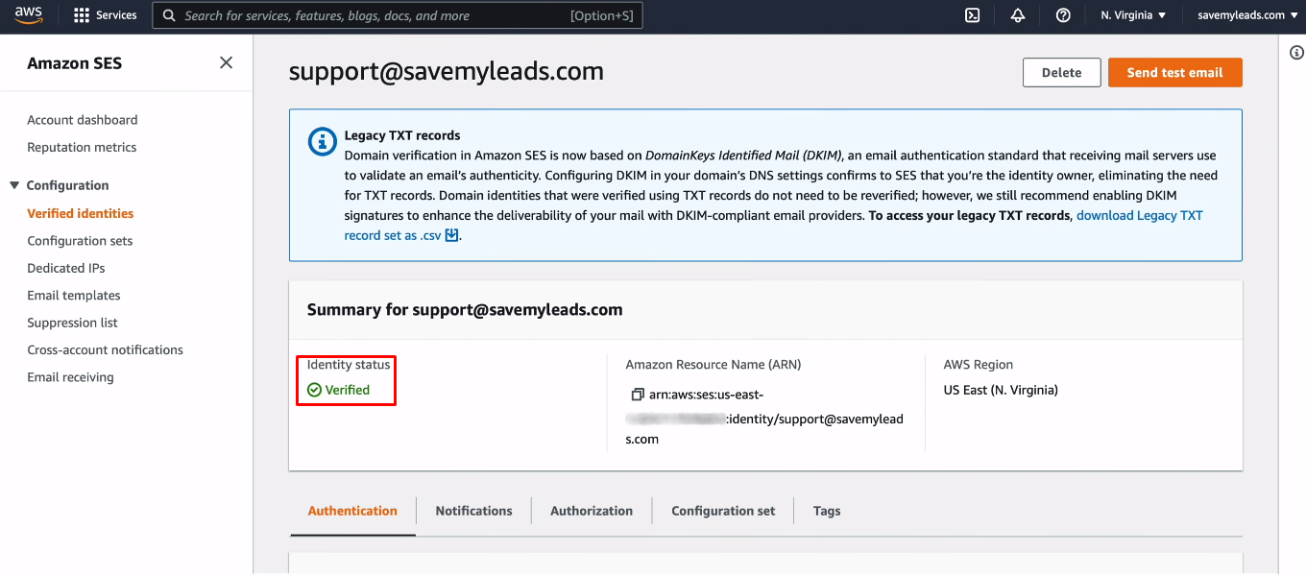Click the Identity status label

349,365
